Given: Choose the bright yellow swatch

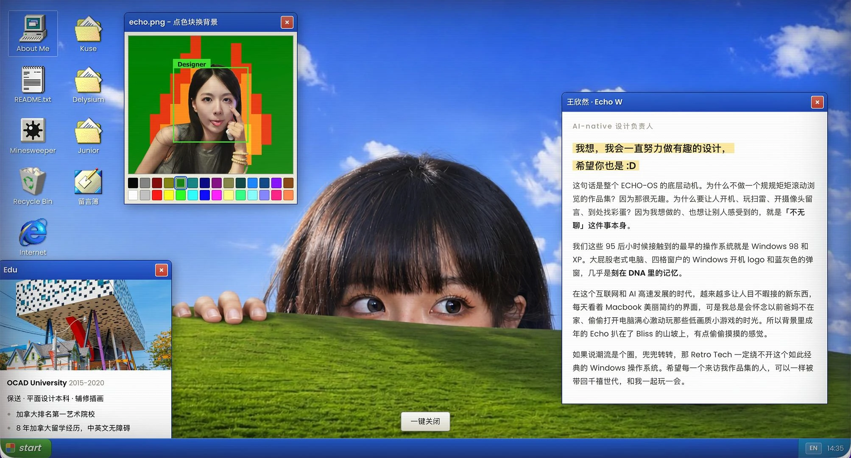Looking at the screenshot, I should (x=169, y=195).
